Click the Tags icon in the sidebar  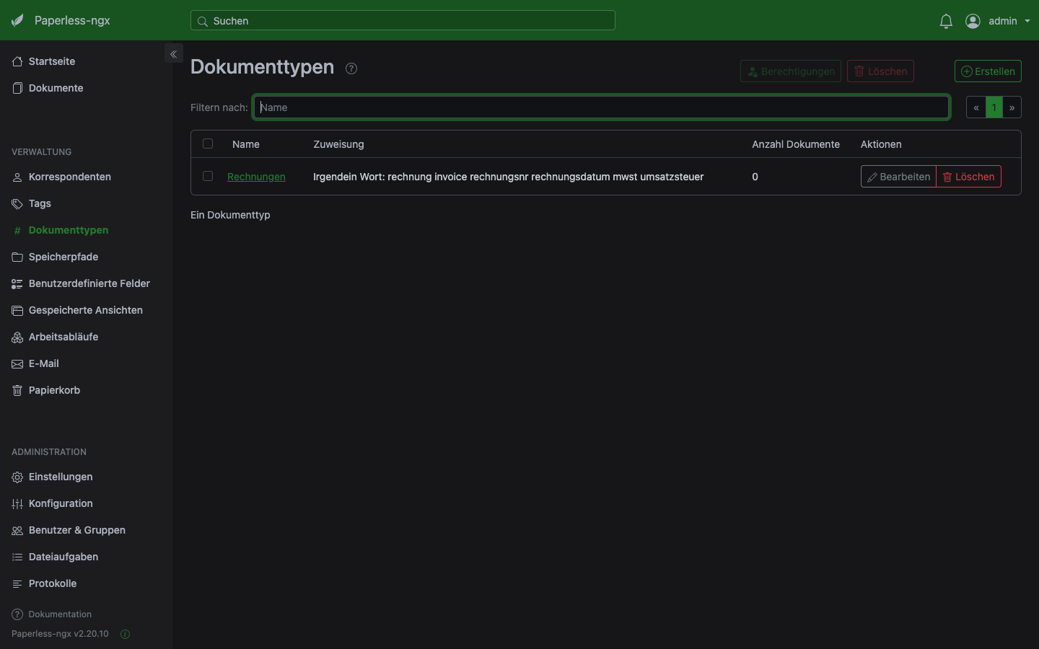16,203
